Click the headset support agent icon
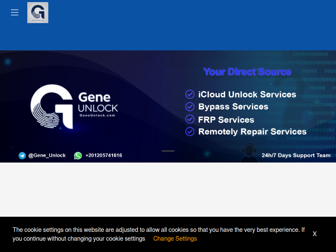Image resolution: width=336 pixels, height=252 pixels. (x=249, y=152)
